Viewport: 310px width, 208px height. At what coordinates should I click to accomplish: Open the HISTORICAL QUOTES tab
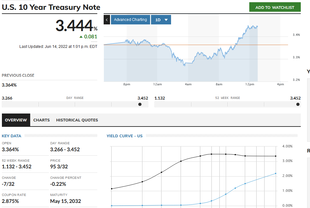point(77,120)
